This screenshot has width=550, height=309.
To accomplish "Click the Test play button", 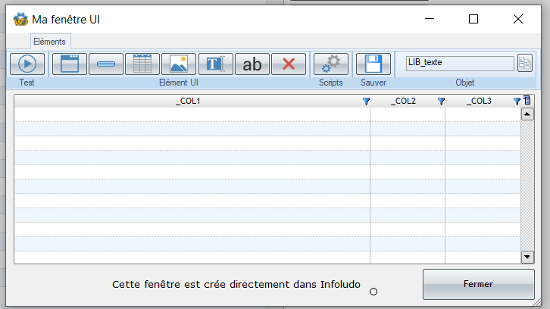I will pos(27,64).
